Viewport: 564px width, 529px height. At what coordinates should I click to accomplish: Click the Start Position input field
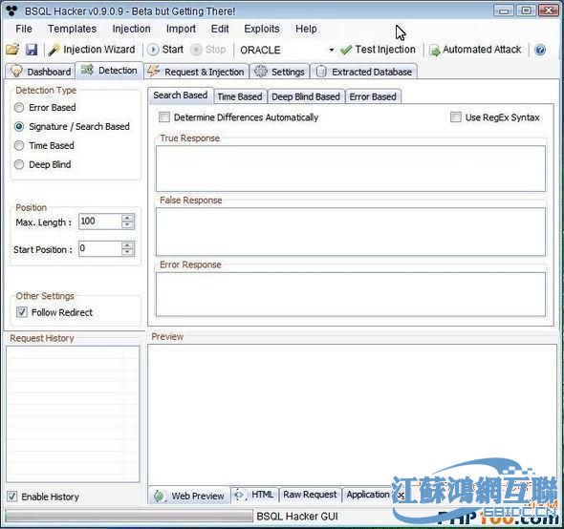click(x=99, y=248)
